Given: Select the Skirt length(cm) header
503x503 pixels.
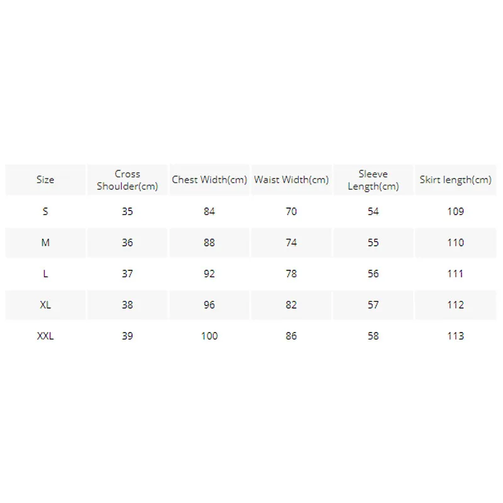Looking at the screenshot, I should point(455,180).
